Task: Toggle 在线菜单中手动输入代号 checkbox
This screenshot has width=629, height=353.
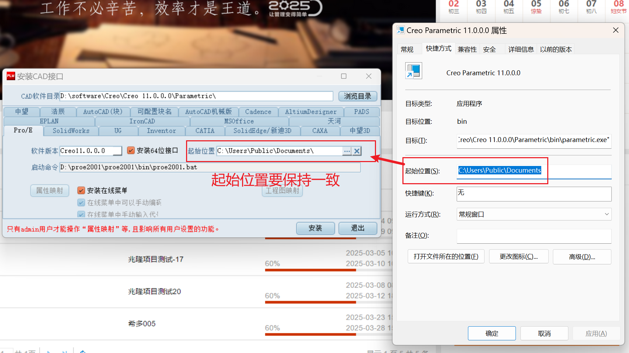Action: [81, 214]
